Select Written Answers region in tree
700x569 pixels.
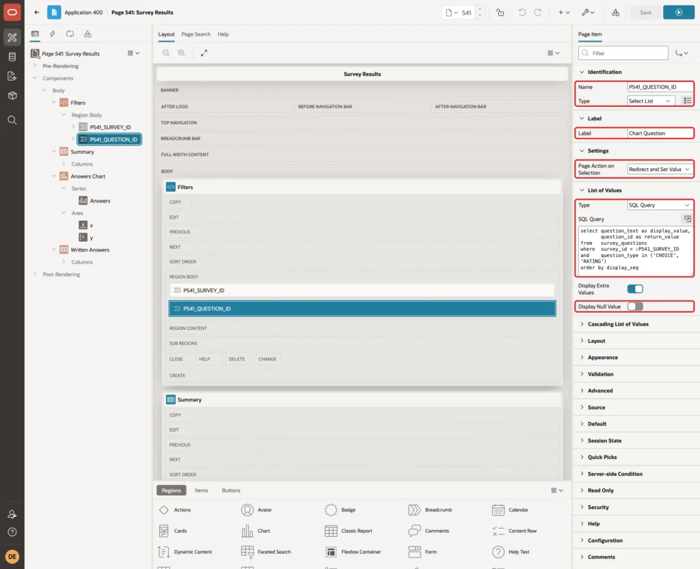(x=90, y=250)
